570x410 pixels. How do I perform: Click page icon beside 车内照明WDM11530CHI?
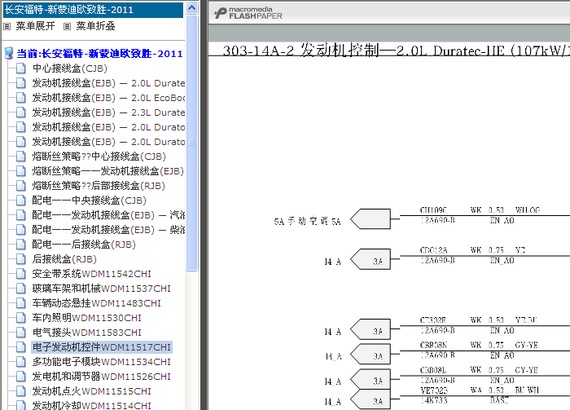21,318
